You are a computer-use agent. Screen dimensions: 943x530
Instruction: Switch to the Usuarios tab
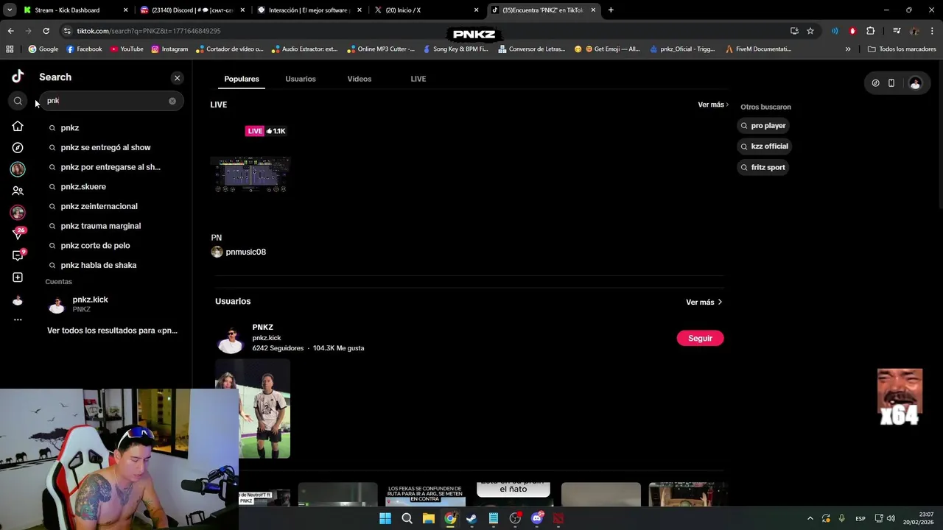click(301, 79)
